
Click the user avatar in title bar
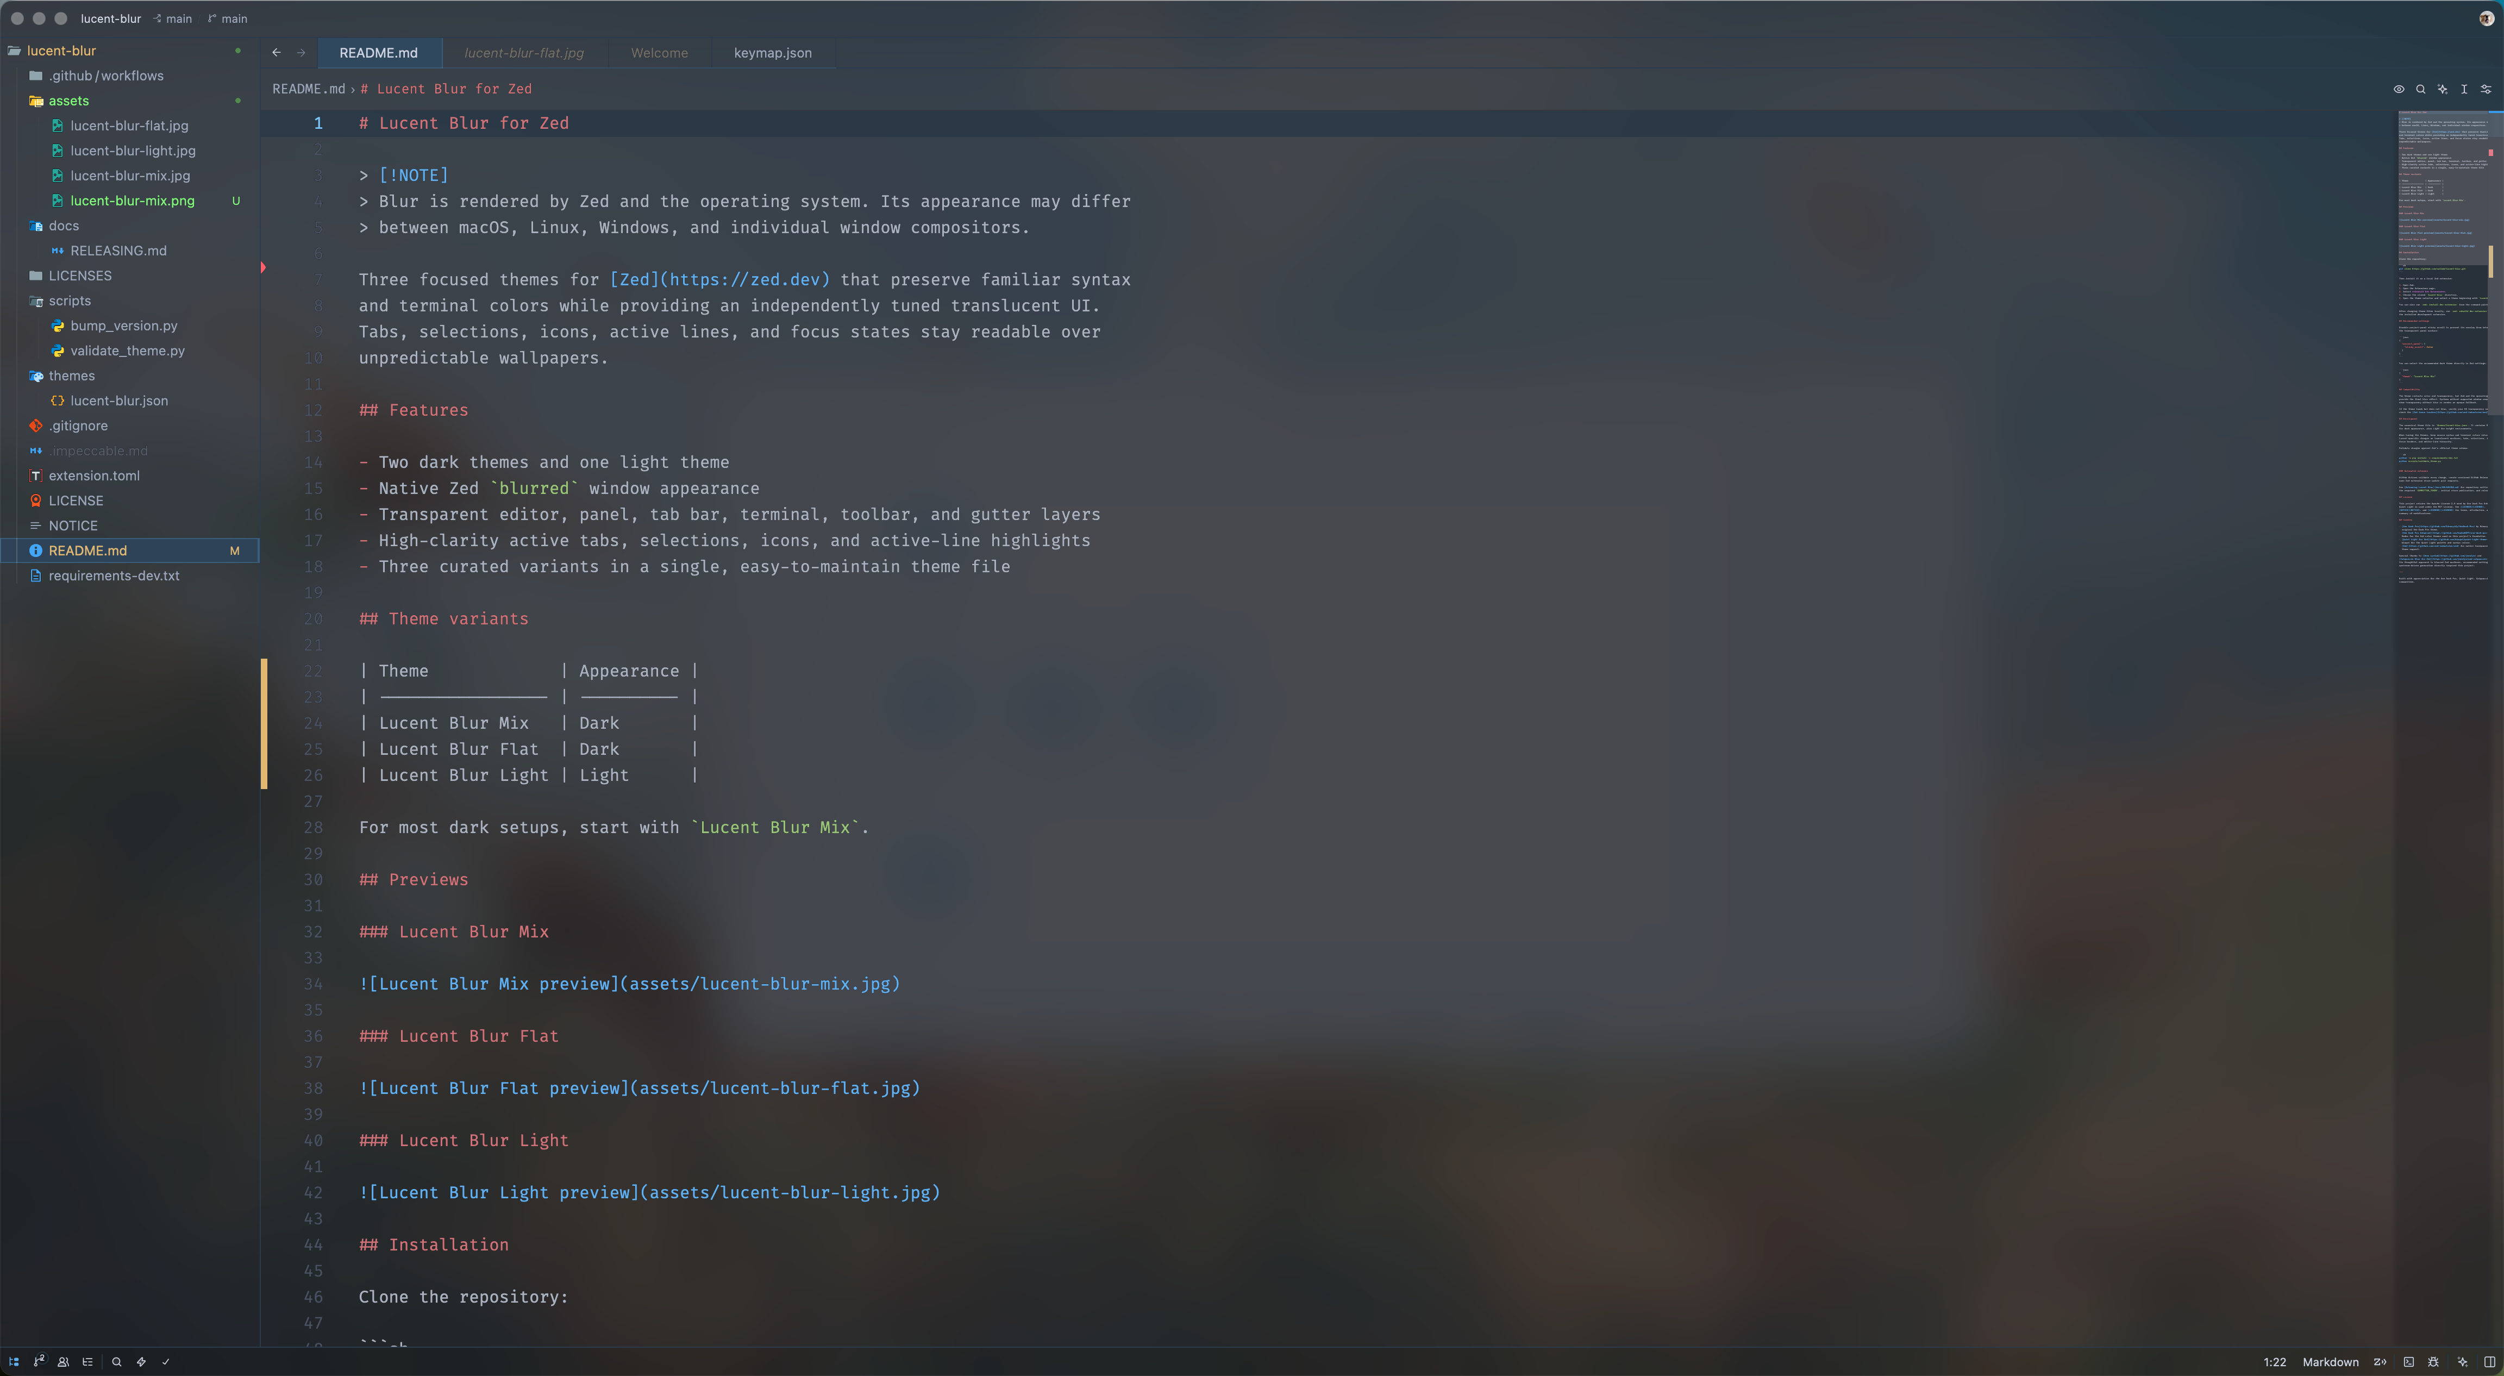[2487, 18]
